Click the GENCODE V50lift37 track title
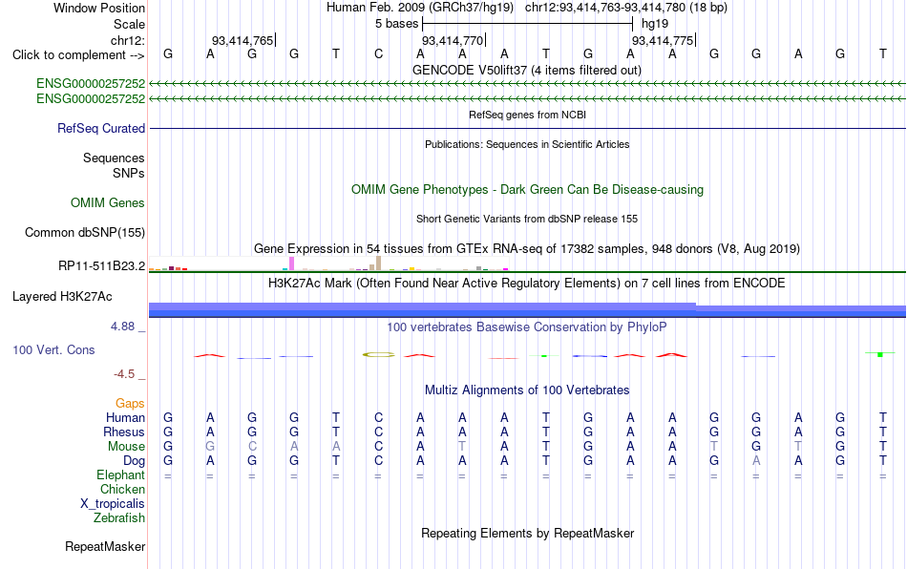The width and height of the screenshot is (907, 569). [527, 70]
